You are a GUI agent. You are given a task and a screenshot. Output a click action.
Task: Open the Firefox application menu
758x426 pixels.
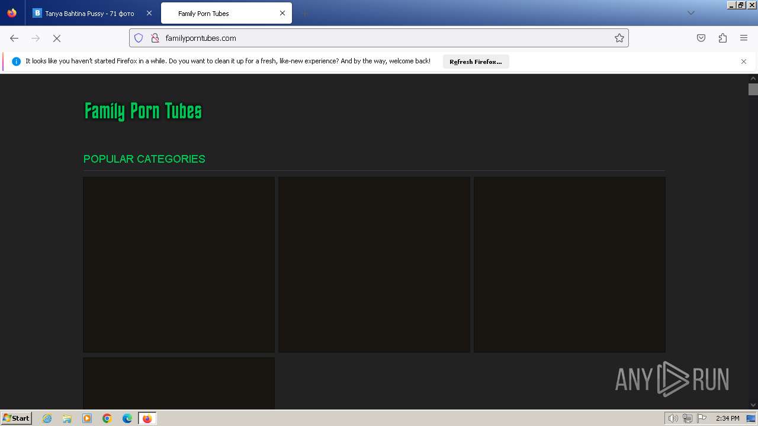744,38
